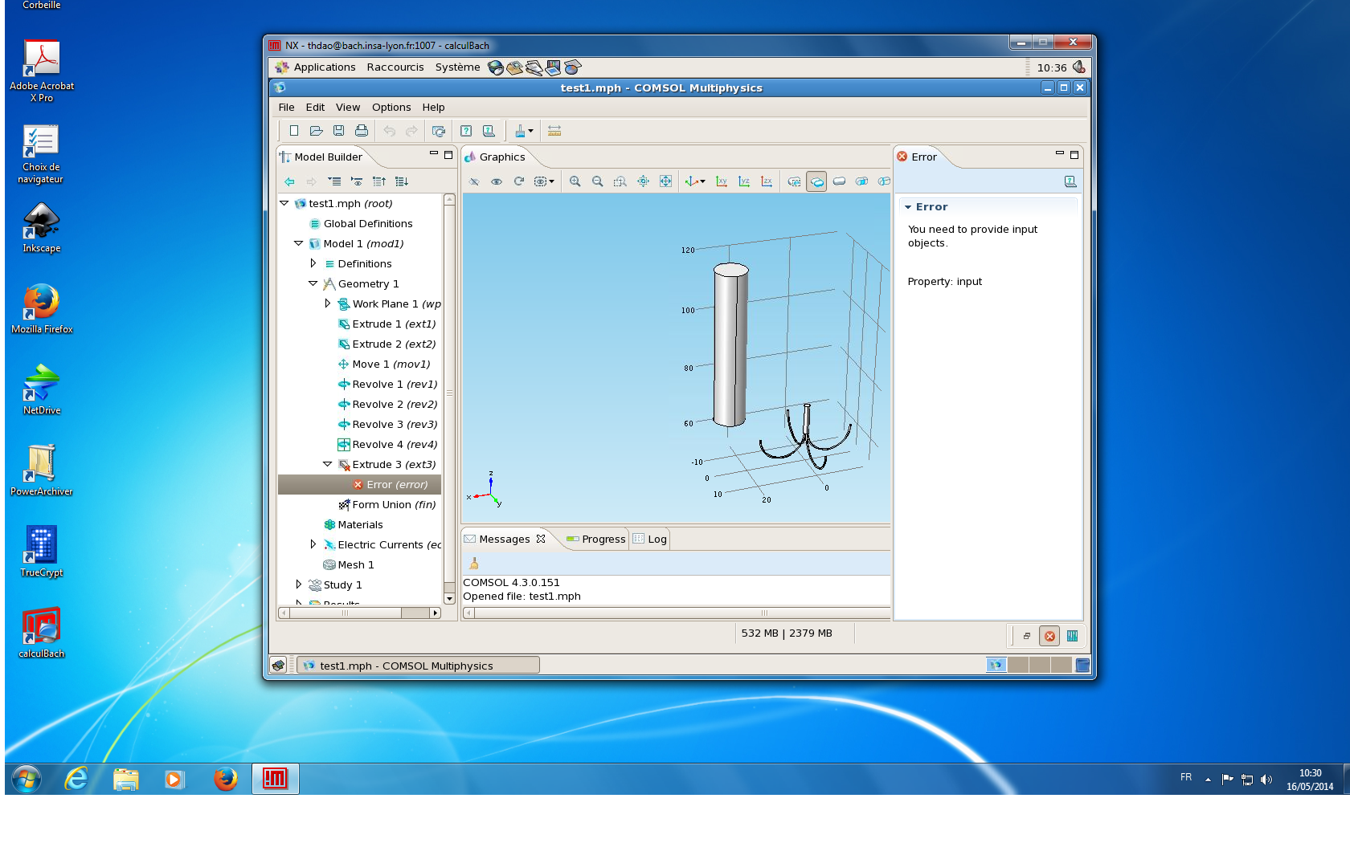This screenshot has width=1350, height=843.
Task: Open the Help question mark icon
Action: click(x=466, y=131)
